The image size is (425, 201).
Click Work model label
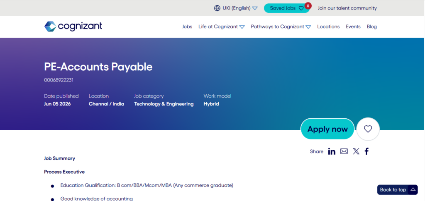point(217,96)
